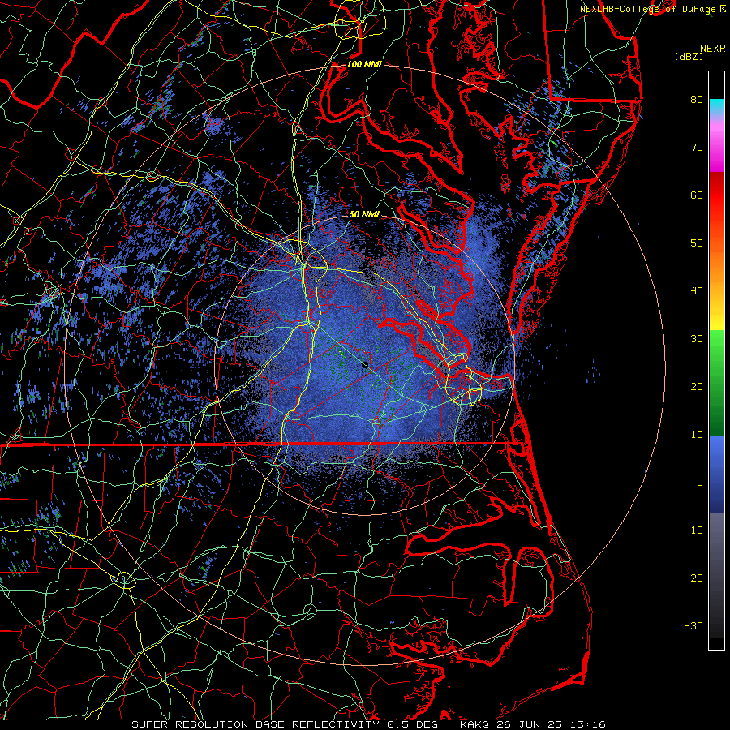Click the "100 NMI" range ring label
This screenshot has height=730, width=730.
[364, 64]
